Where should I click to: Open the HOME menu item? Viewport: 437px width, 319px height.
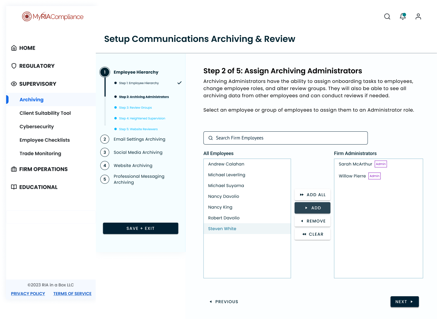click(27, 48)
